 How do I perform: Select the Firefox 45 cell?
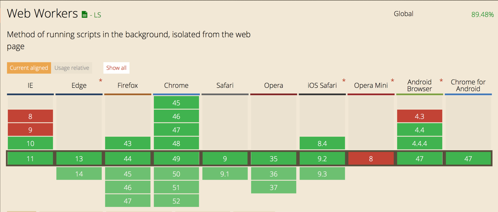coord(128,174)
